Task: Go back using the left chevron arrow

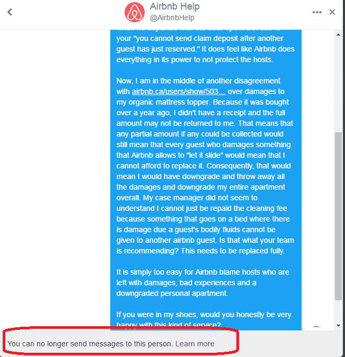Action: (10, 12)
